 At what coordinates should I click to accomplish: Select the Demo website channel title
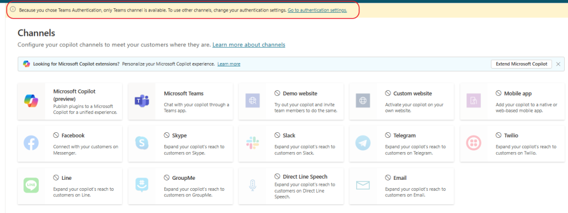[x=300, y=93]
